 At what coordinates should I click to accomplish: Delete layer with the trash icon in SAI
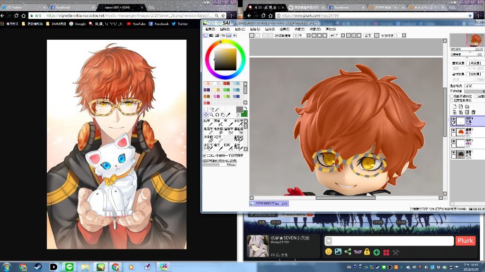[473, 112]
